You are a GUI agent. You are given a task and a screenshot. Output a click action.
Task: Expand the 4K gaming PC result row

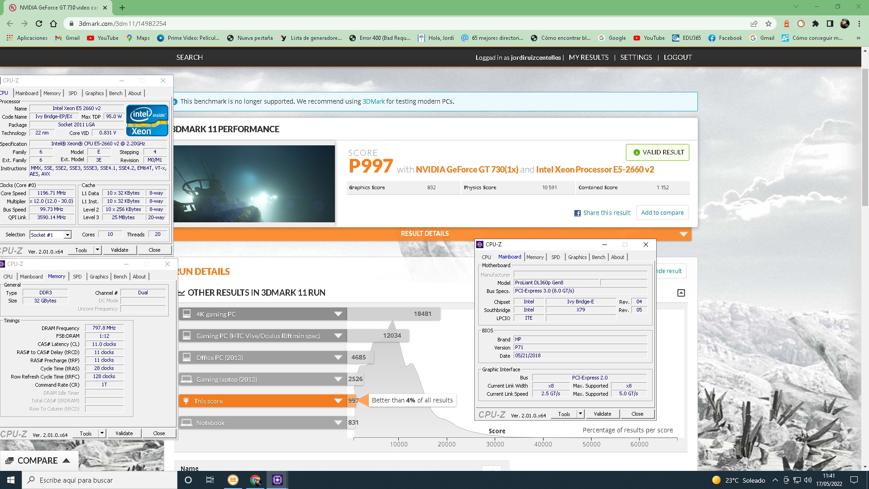tap(263, 314)
